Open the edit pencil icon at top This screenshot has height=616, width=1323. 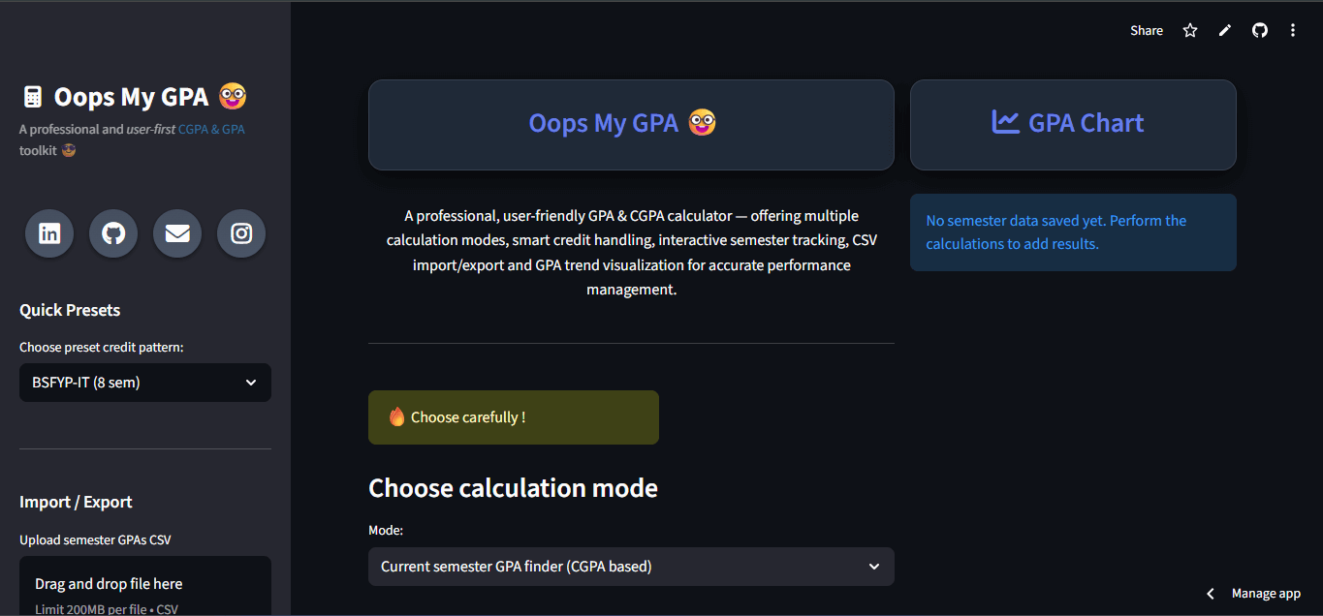point(1224,30)
